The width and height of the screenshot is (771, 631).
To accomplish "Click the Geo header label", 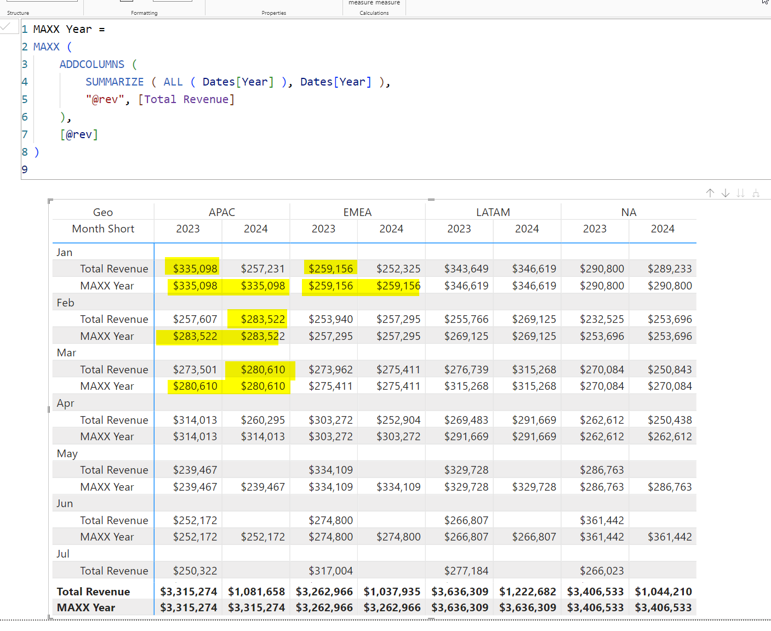I will tap(103, 212).
